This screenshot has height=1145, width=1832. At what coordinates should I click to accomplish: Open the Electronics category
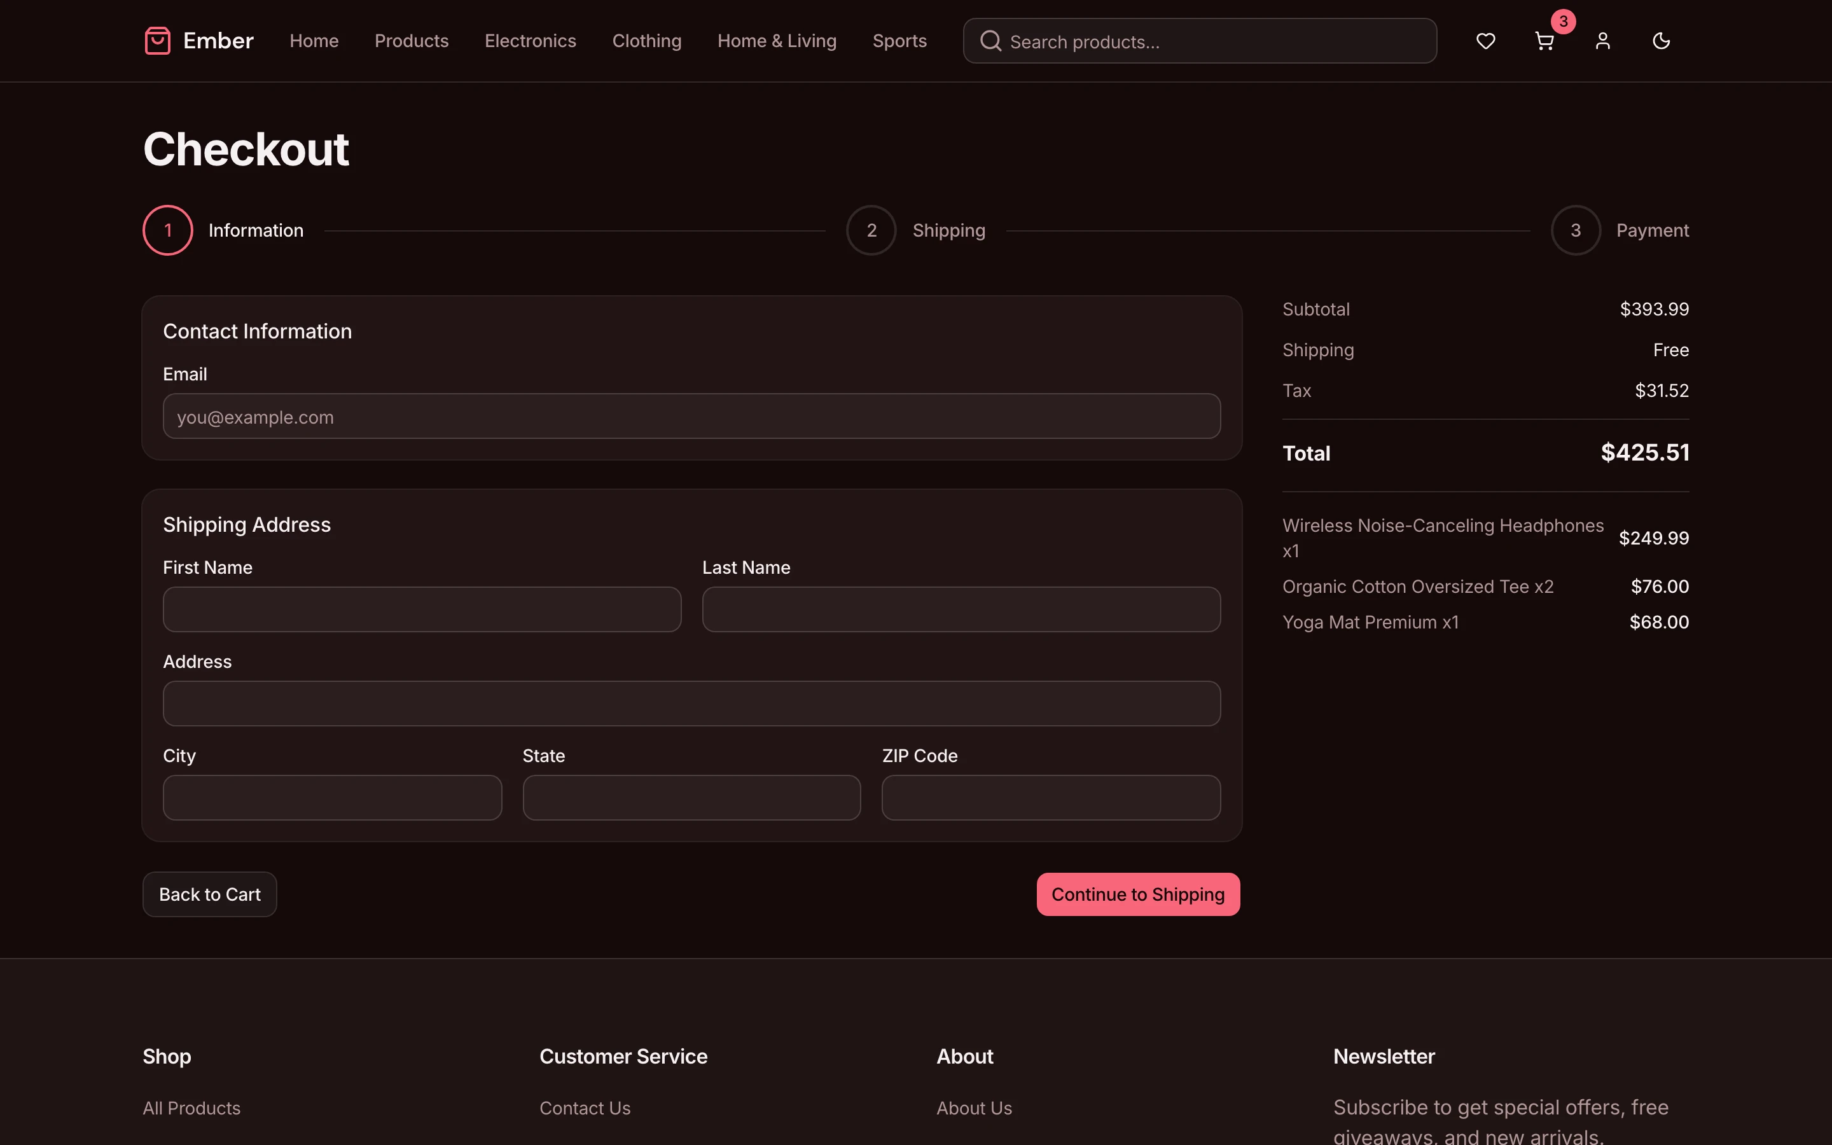coord(530,40)
